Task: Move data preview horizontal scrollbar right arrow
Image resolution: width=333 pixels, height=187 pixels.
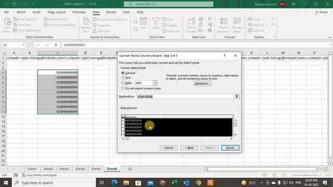Action: coord(231,139)
